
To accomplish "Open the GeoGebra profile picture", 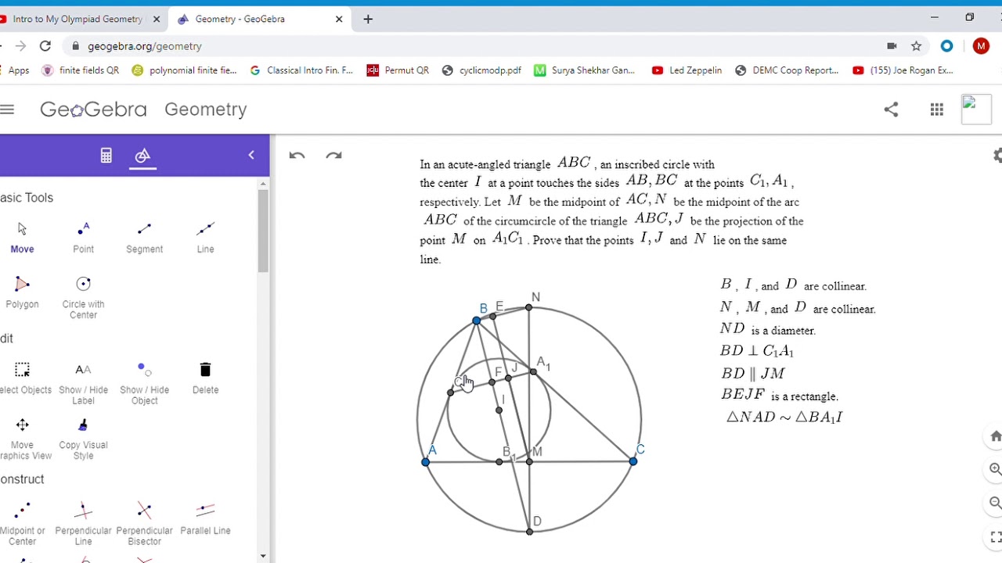I will click(x=976, y=109).
